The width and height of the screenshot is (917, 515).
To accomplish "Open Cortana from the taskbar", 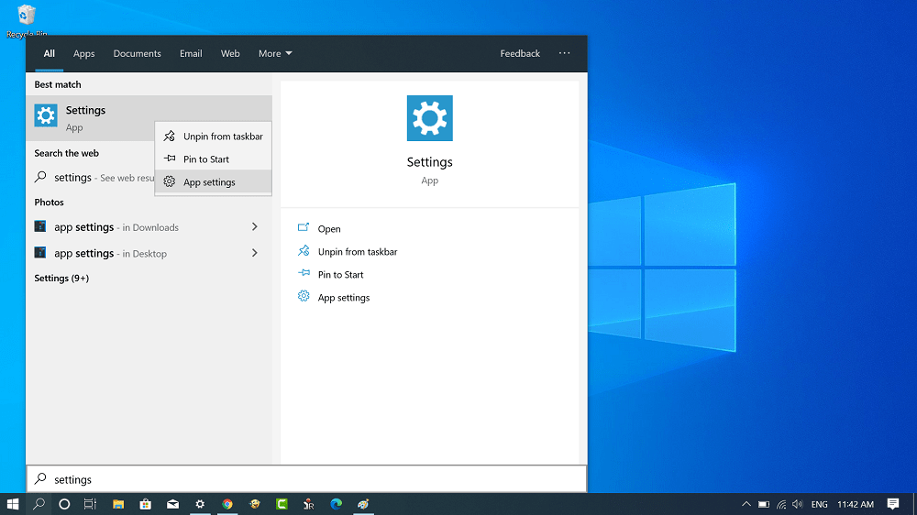I will click(x=64, y=504).
